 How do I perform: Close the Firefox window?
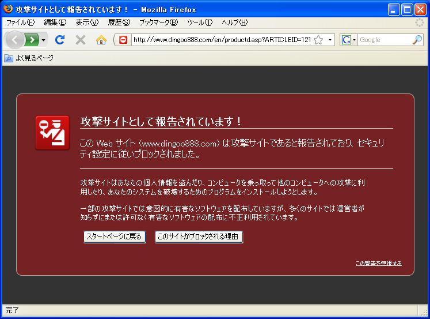click(x=420, y=10)
